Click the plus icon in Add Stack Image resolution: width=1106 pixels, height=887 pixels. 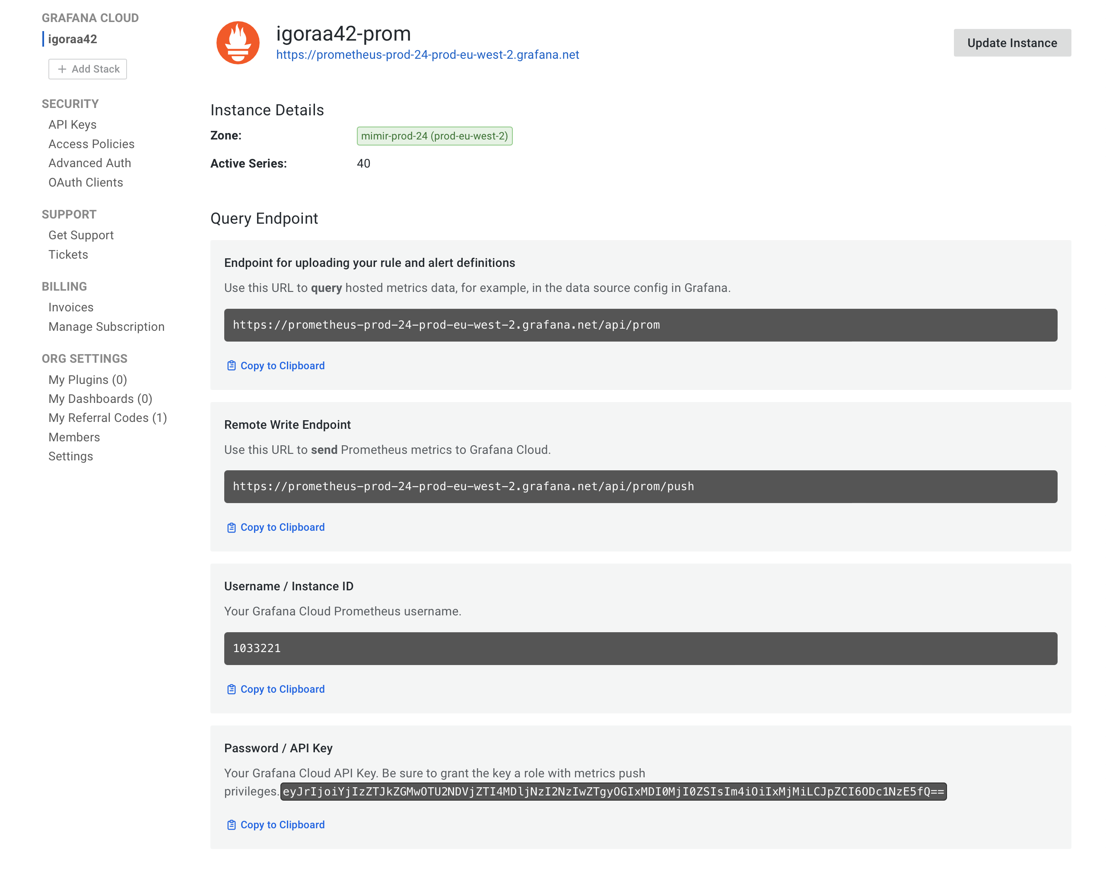coord(62,69)
